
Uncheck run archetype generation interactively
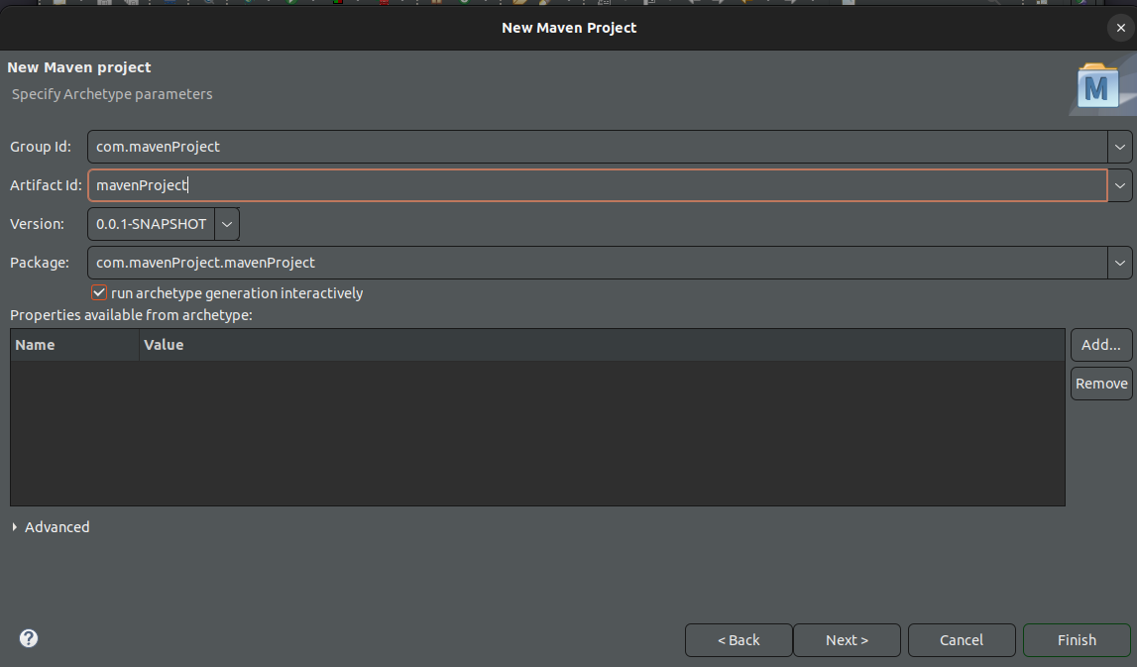coord(98,293)
